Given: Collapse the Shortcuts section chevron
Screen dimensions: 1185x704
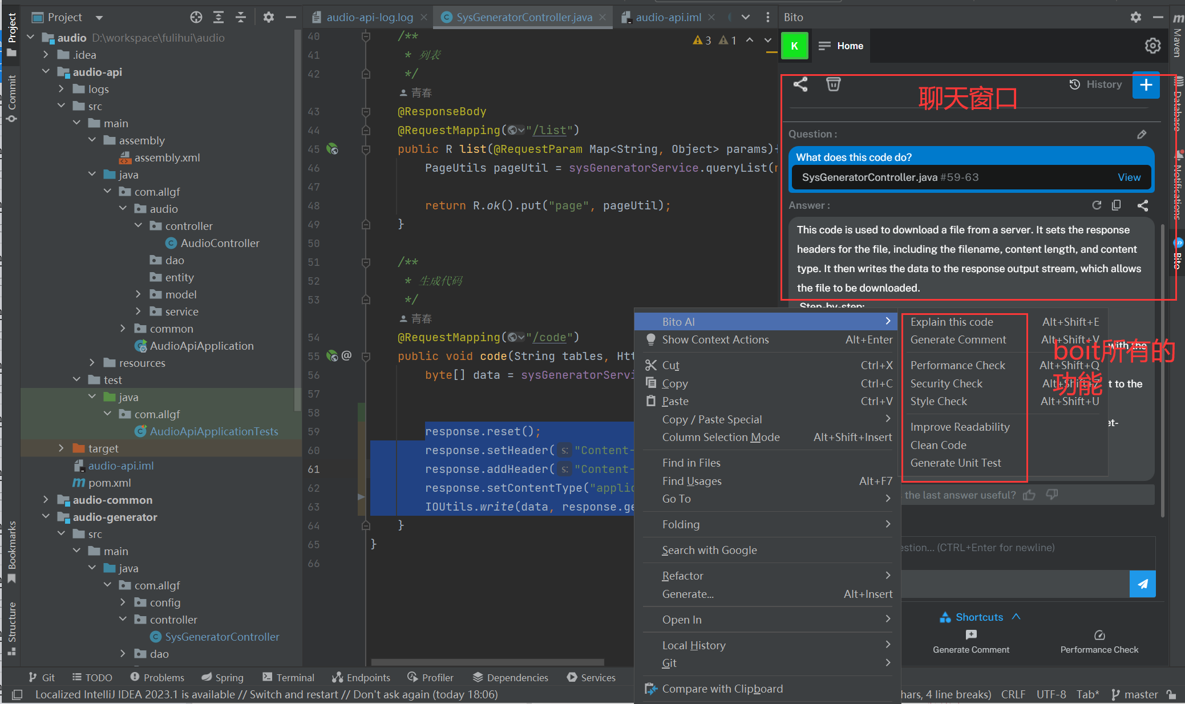Looking at the screenshot, I should [1016, 617].
